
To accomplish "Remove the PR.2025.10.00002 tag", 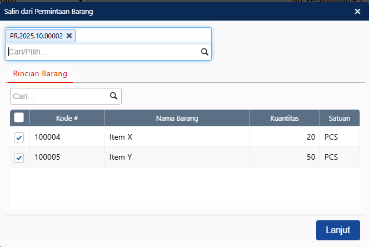I will click(x=69, y=36).
